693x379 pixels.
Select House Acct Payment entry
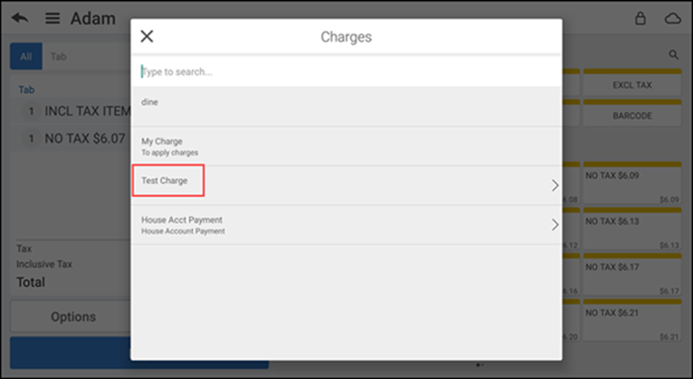(346, 225)
